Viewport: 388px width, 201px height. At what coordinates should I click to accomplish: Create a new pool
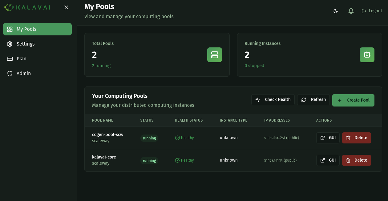tap(353, 100)
